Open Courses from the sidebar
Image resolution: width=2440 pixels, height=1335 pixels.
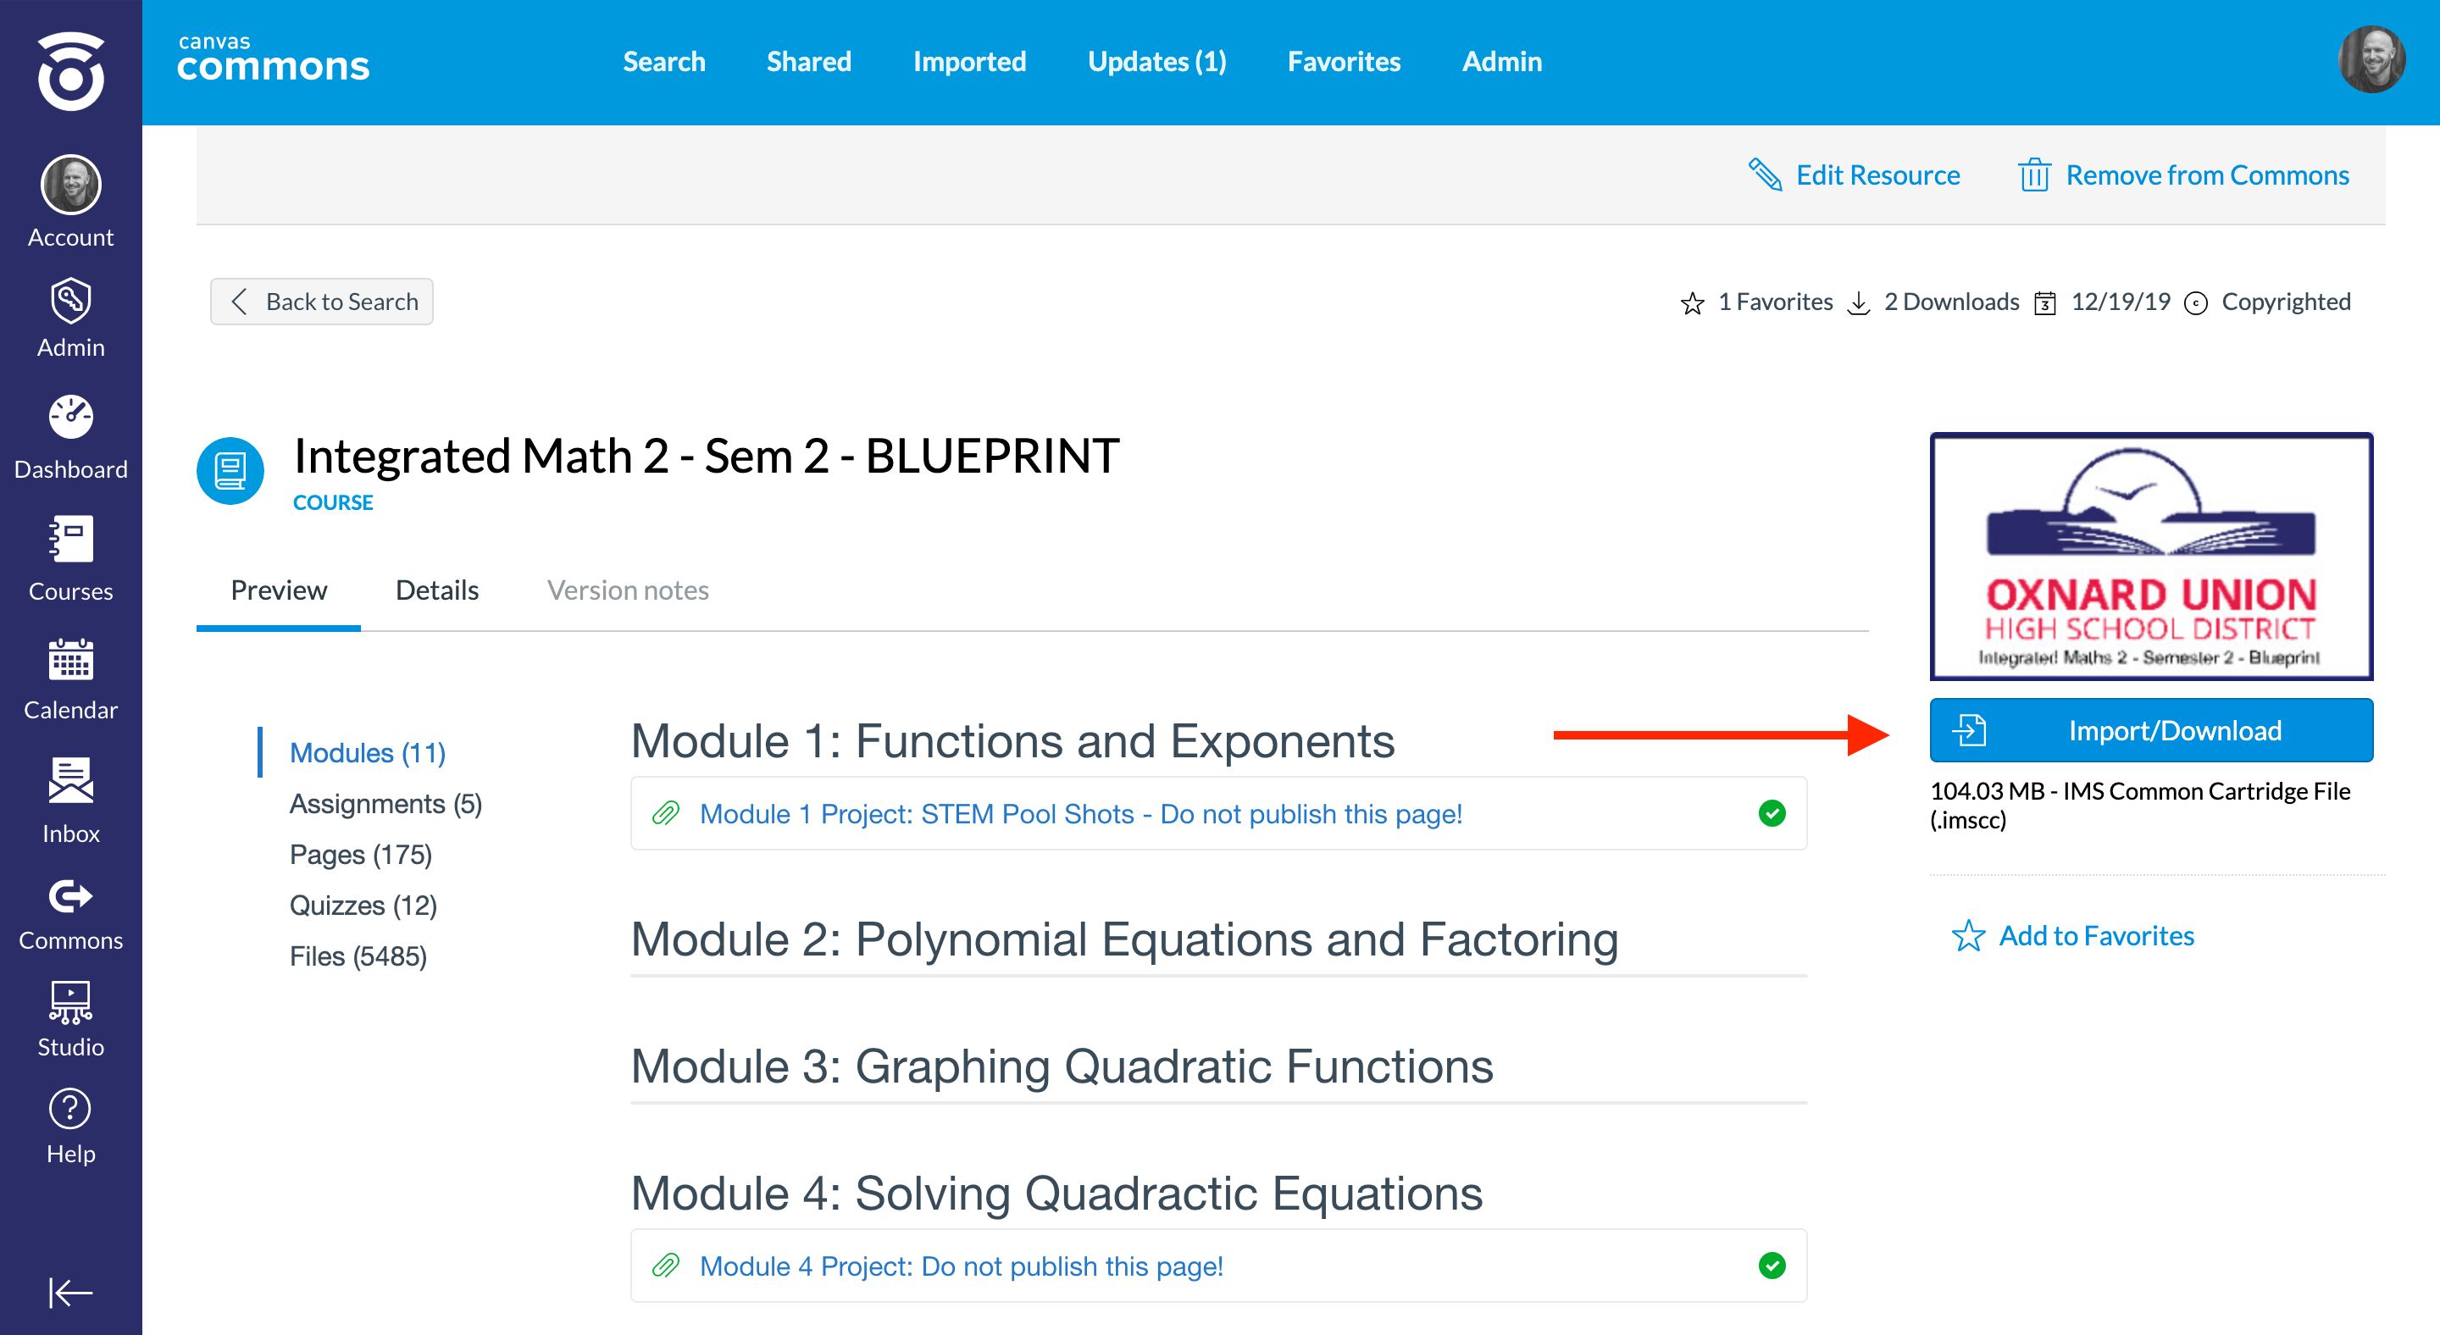(x=71, y=558)
